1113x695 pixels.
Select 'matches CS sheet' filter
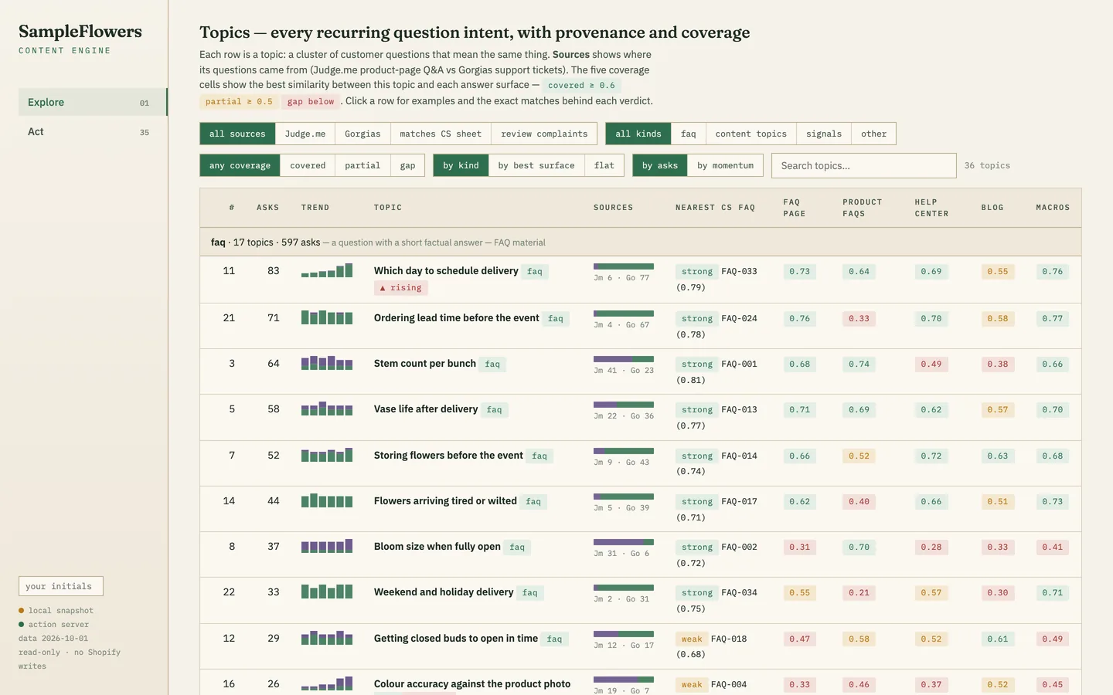pyautogui.click(x=441, y=134)
